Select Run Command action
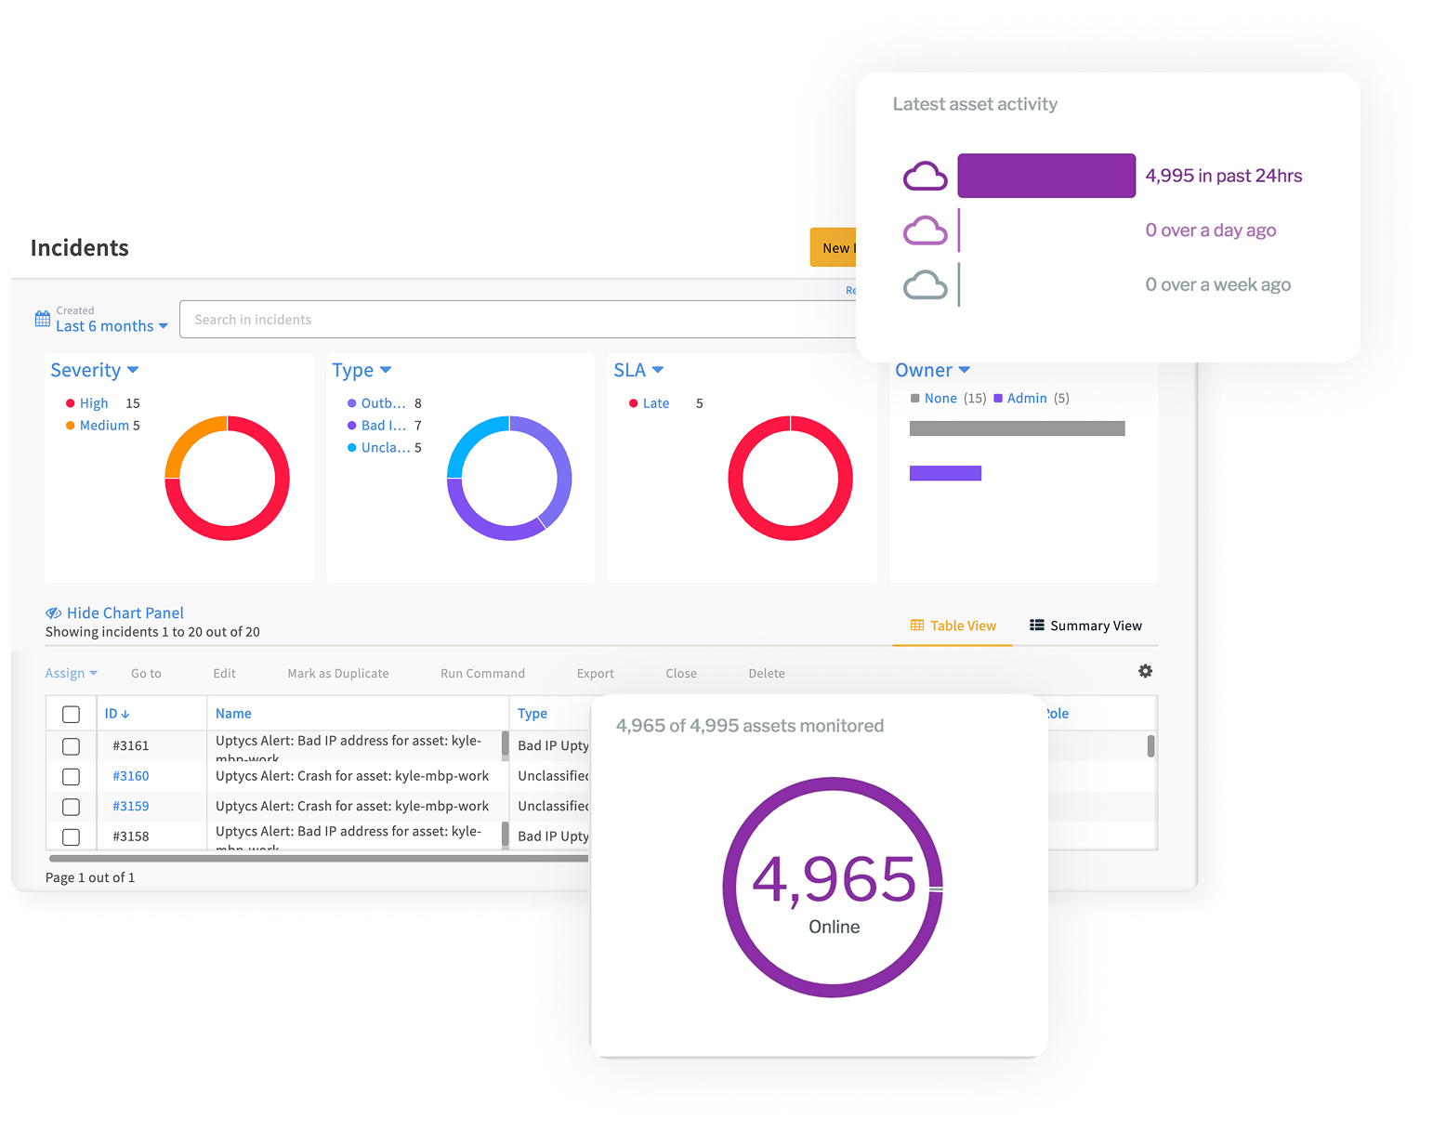This screenshot has height=1132, width=1433. click(482, 674)
